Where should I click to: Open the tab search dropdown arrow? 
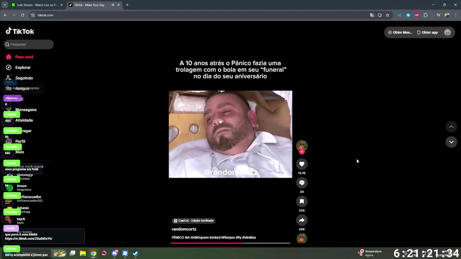click(5, 5)
